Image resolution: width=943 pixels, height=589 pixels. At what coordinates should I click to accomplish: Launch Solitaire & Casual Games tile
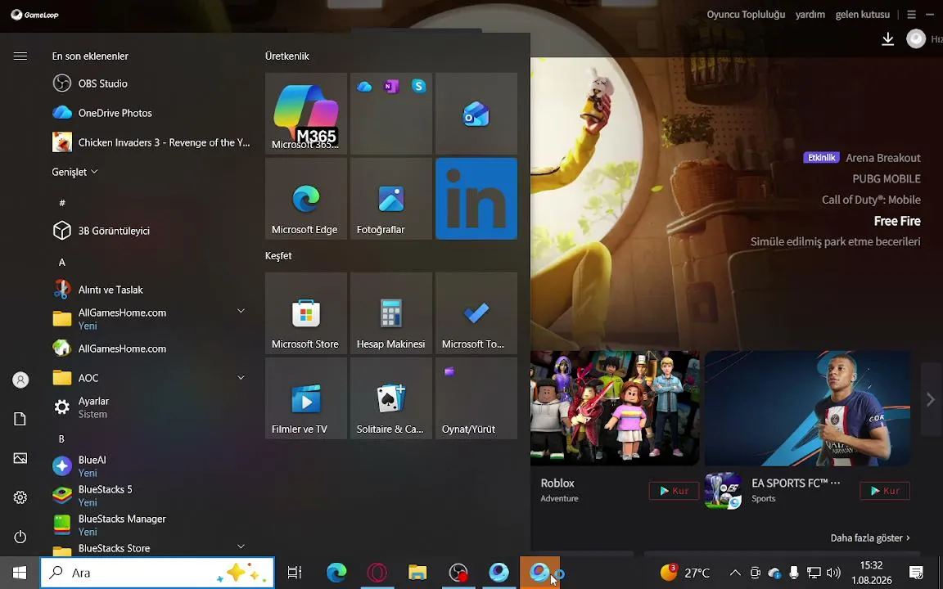[391, 398]
